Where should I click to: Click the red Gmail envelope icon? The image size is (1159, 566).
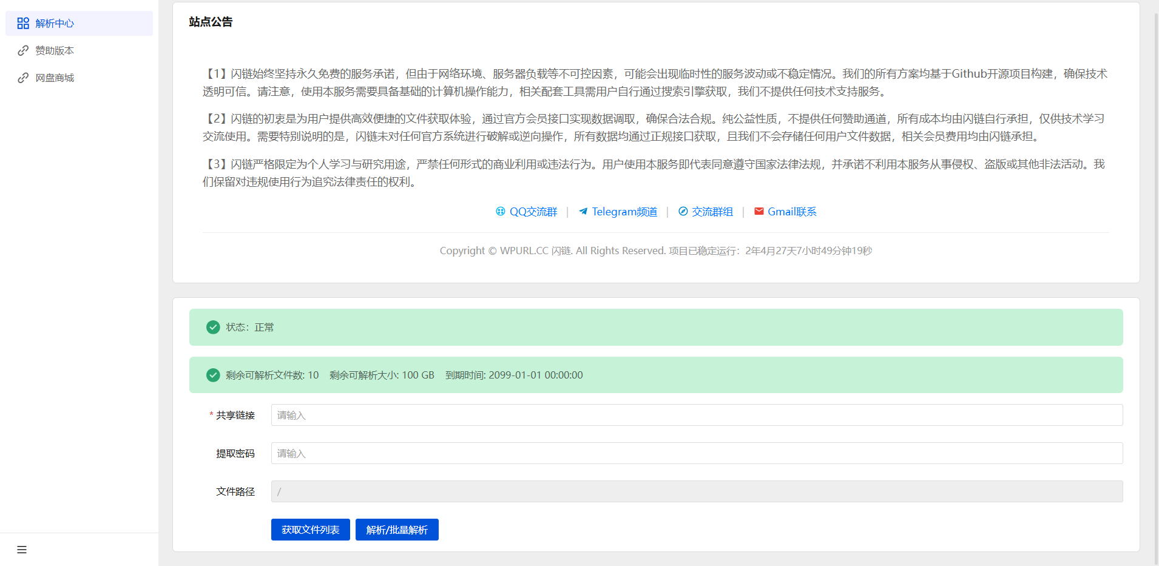[x=759, y=211]
